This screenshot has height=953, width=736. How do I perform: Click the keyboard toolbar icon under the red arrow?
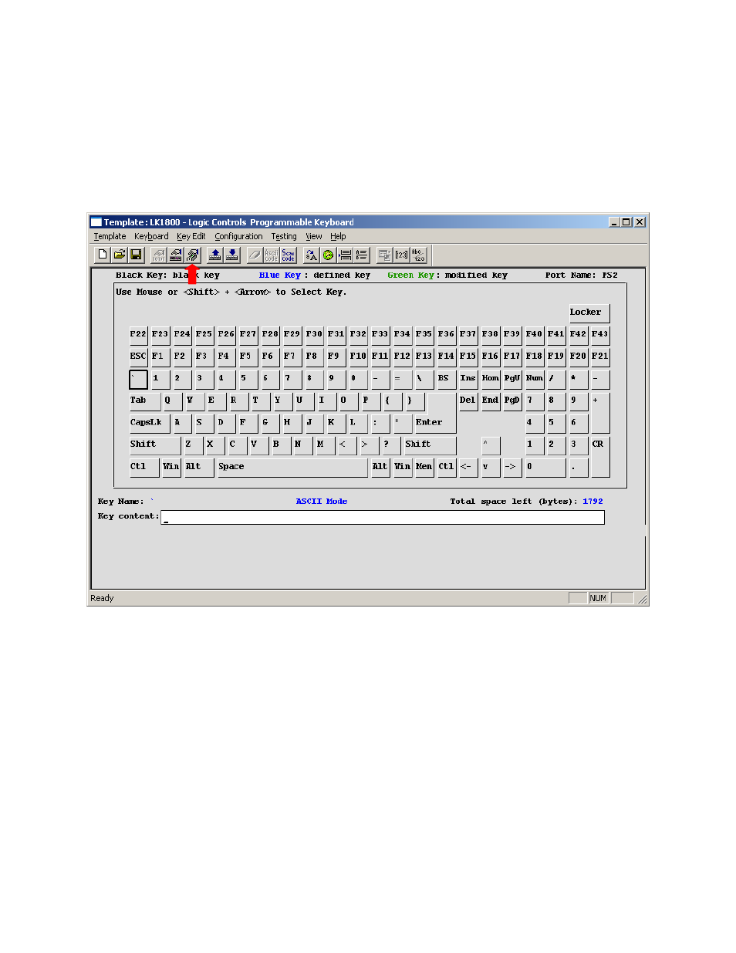(192, 255)
